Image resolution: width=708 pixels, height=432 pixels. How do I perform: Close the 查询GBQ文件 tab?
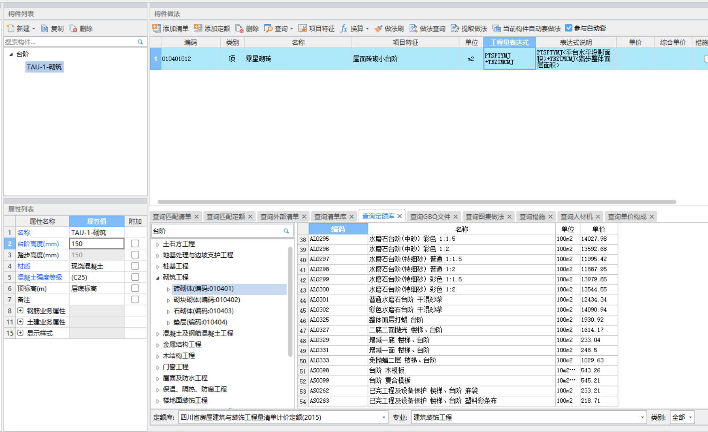(456, 216)
